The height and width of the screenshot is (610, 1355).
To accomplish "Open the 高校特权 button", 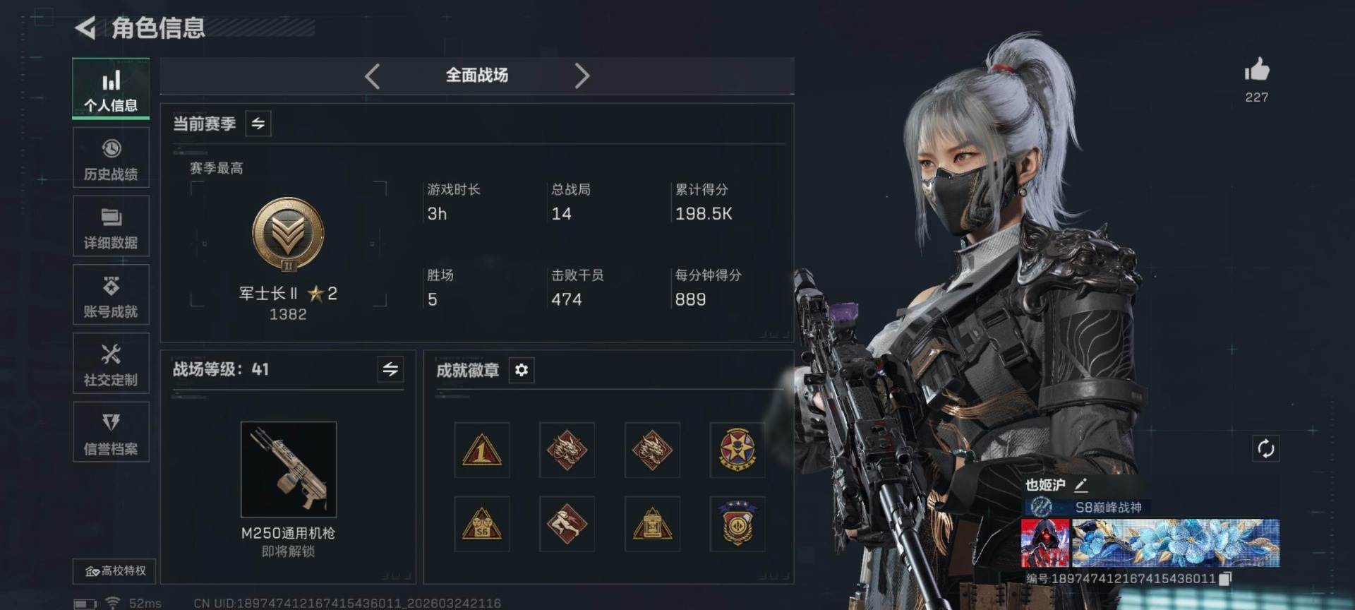I will (x=114, y=570).
